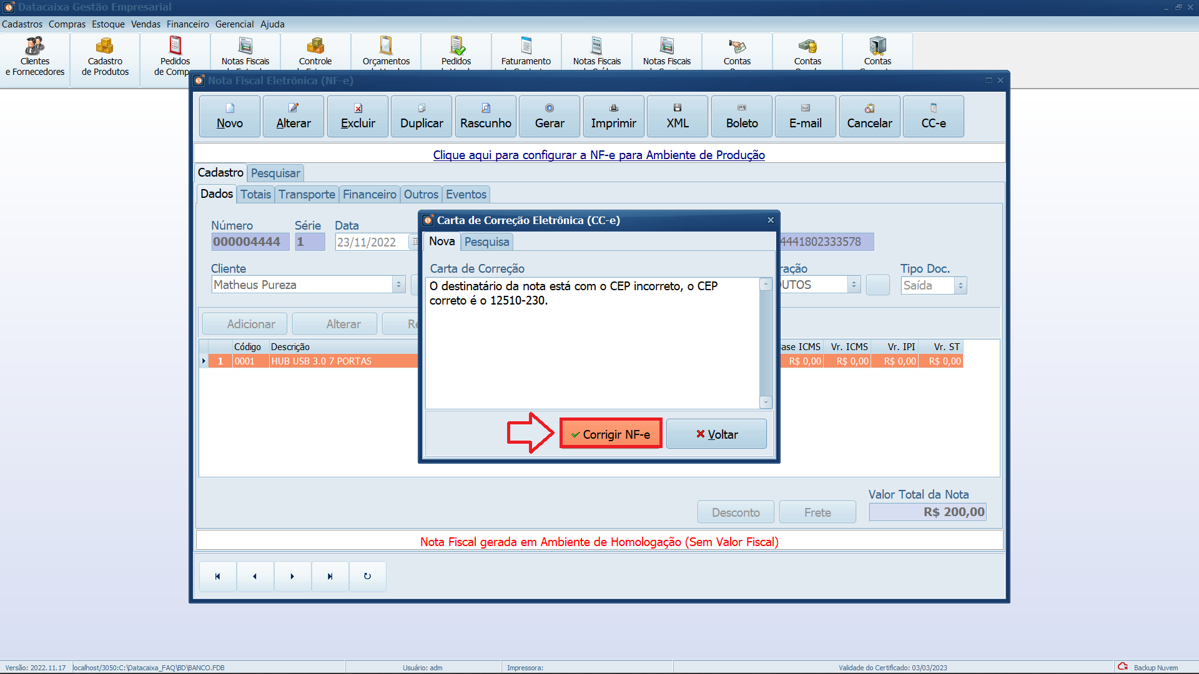Click the Voltar button
Image resolution: width=1199 pixels, height=674 pixels.
pyautogui.click(x=716, y=434)
